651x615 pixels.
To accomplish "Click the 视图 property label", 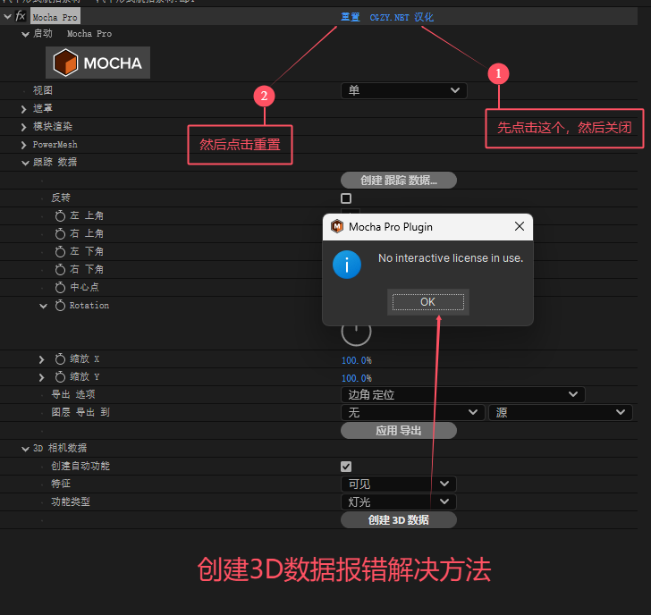I will pos(43,90).
